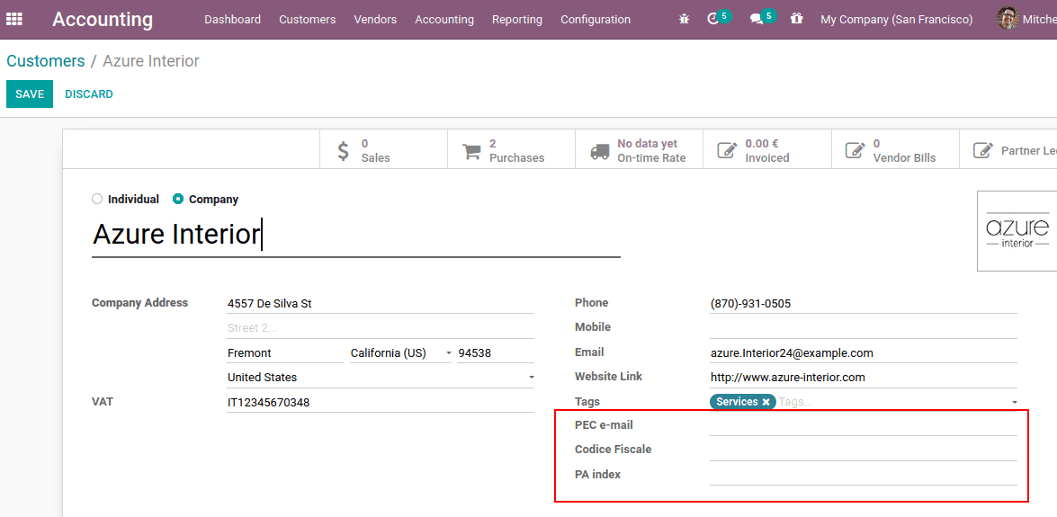The height and width of the screenshot is (517, 1057).
Task: Remove the Services tag
Action: click(766, 402)
